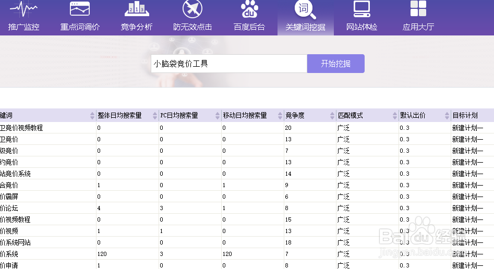Click 目标计划 column header

point(472,116)
